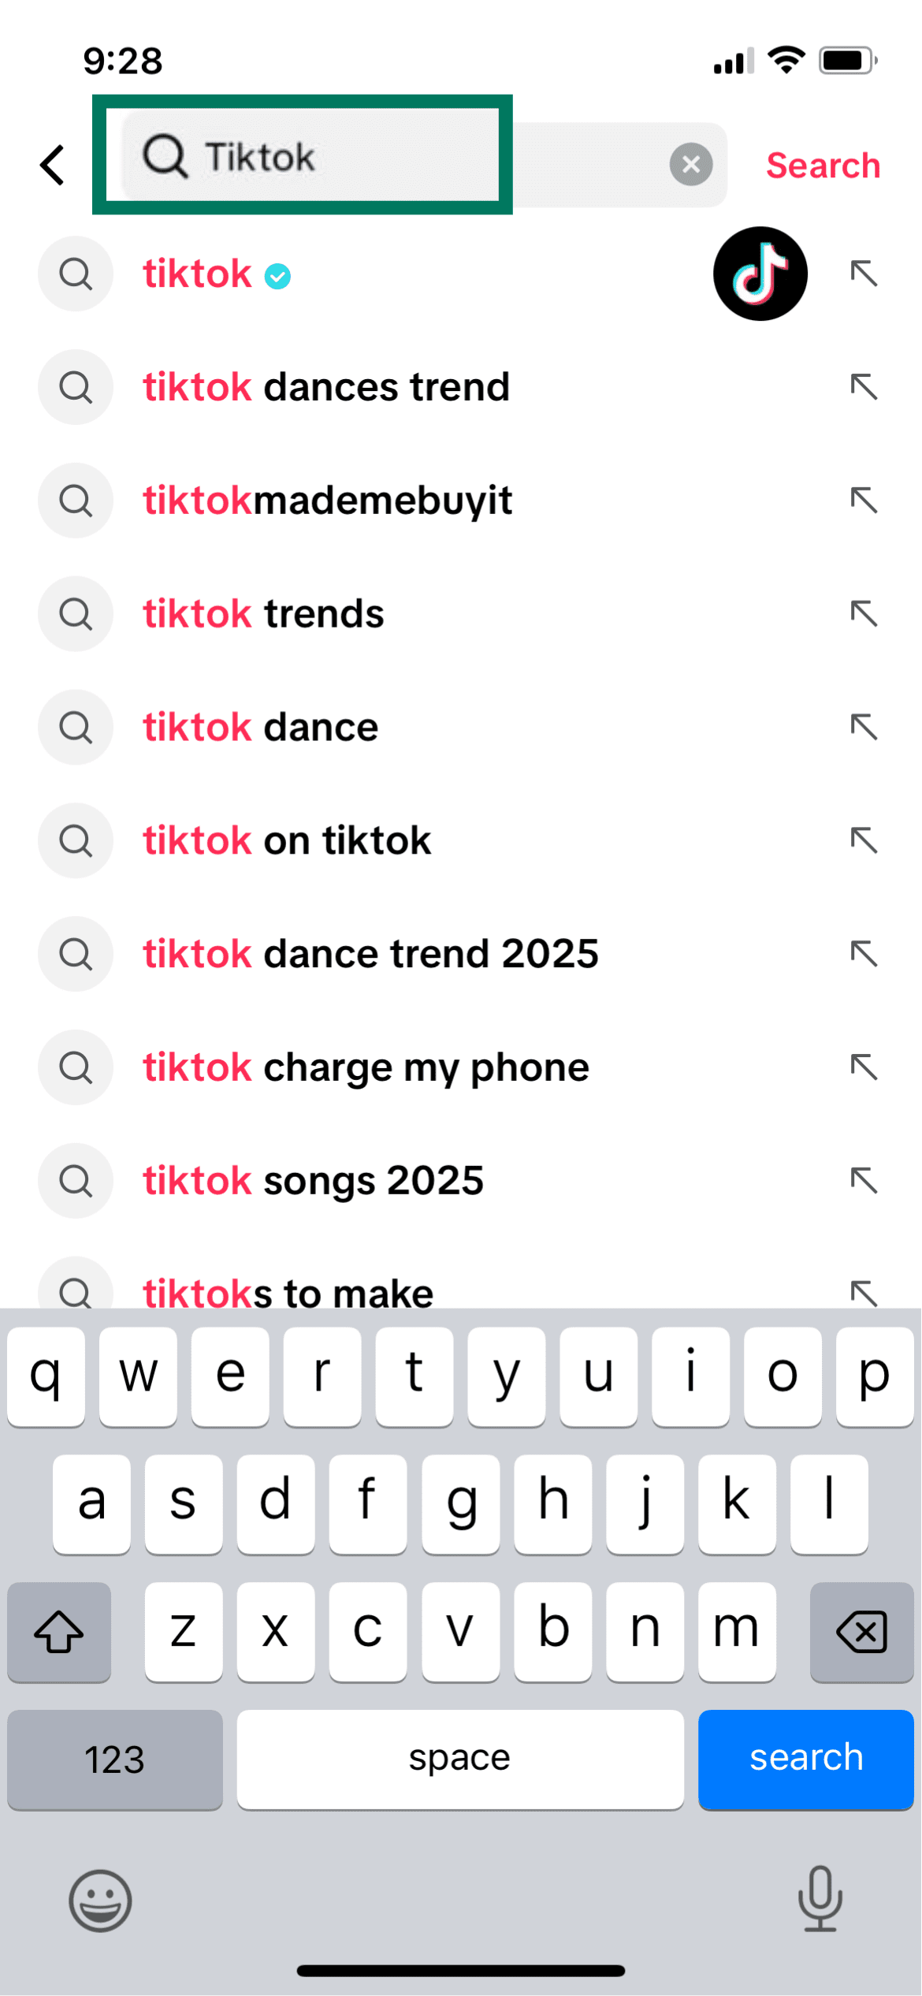Tap the magnifier icon beside "tiktok trends"
922x1996 pixels.
point(75,613)
